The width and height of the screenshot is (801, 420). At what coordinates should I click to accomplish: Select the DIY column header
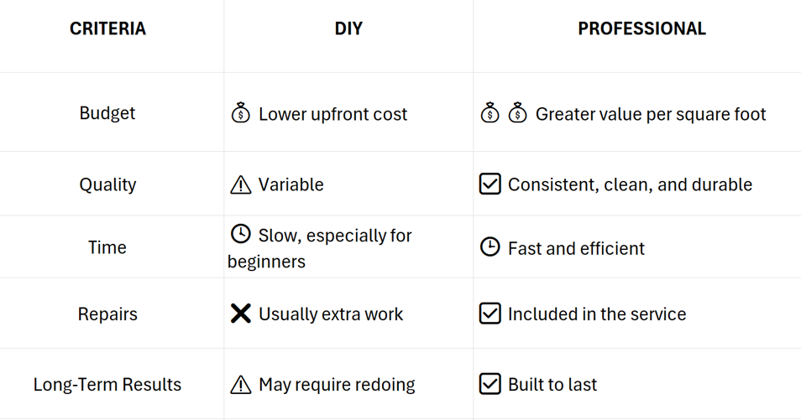click(348, 29)
